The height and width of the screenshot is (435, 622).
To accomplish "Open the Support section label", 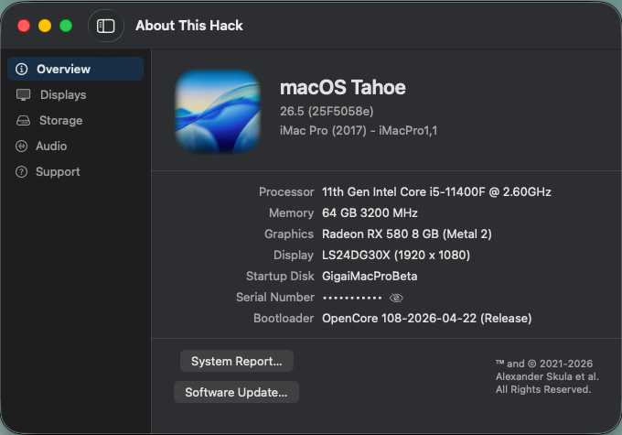I will (x=58, y=172).
